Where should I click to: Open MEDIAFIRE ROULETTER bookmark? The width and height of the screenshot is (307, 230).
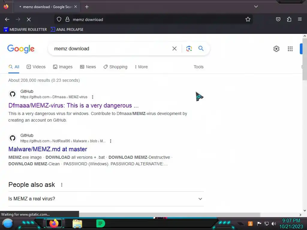click(x=25, y=30)
